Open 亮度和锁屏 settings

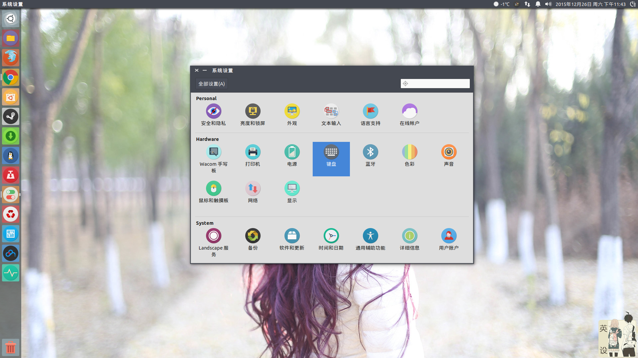(x=253, y=115)
